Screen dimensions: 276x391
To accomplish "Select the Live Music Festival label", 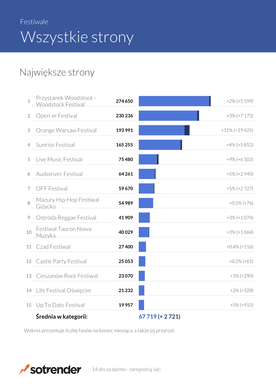I will click(59, 159).
